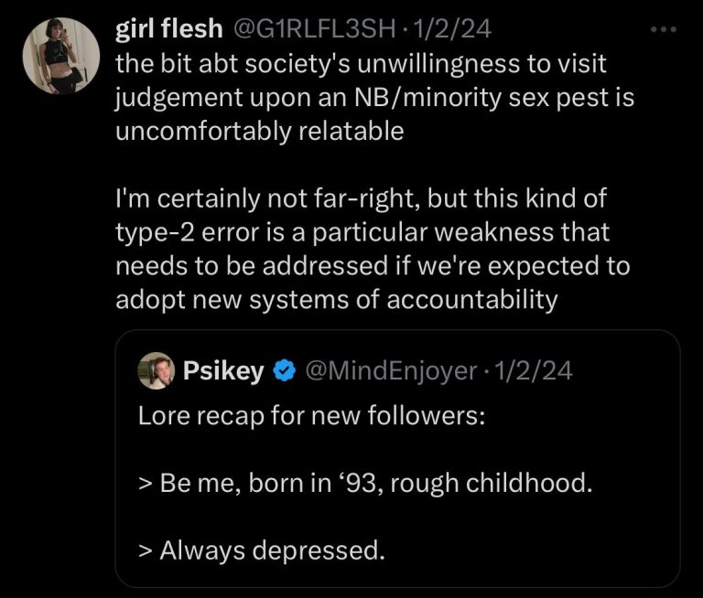
Task: Open the girl flesh display name
Action: coord(169,29)
